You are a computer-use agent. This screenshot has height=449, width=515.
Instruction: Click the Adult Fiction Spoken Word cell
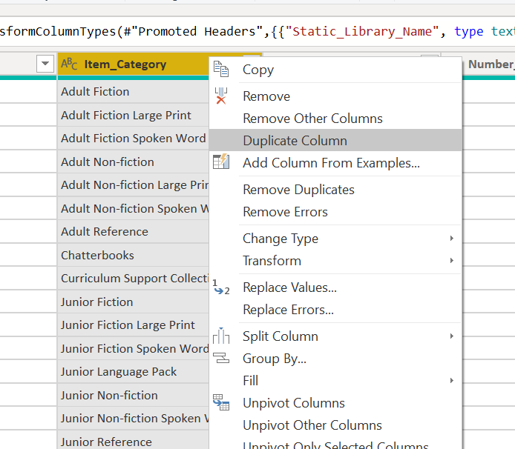[x=133, y=138]
